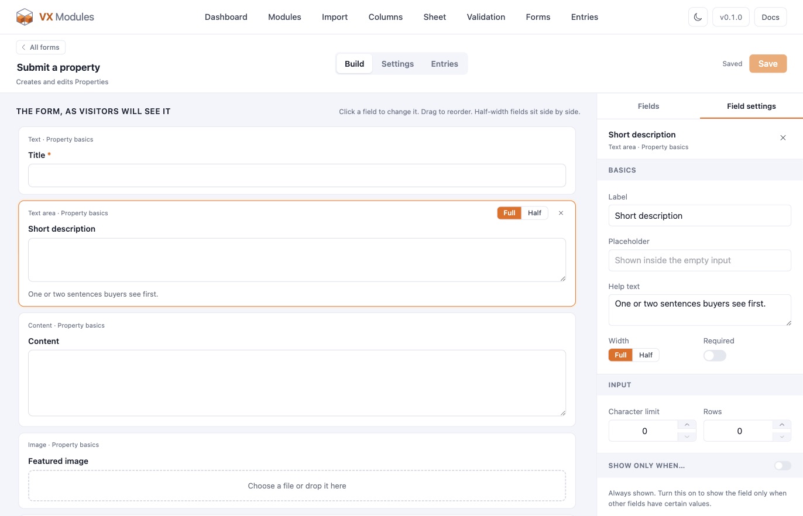Turn on the Show only when toggle
This screenshot has width=803, height=516.
pos(783,466)
